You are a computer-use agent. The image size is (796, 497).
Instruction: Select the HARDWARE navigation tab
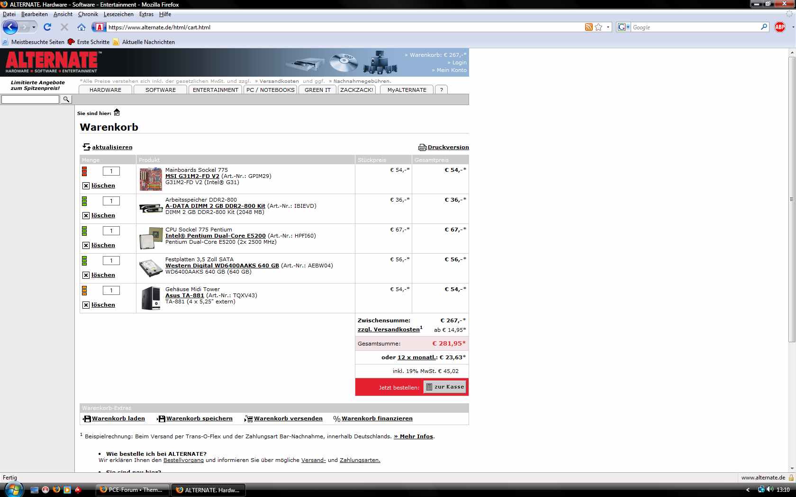[x=105, y=89]
